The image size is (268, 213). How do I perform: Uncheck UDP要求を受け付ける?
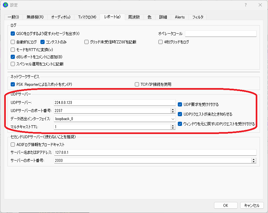[x=180, y=104]
